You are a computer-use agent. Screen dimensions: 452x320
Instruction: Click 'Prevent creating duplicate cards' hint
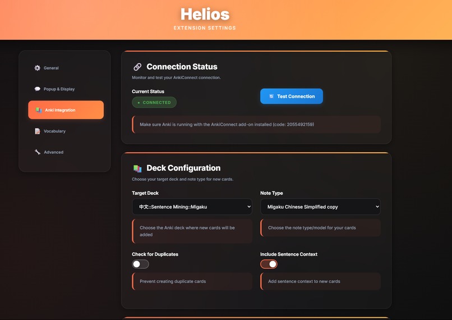[x=173, y=281]
